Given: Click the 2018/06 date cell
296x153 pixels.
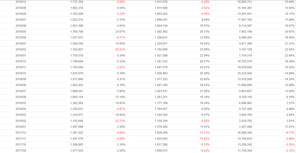Looking at the screenshot, I should click(x=20, y=97).
